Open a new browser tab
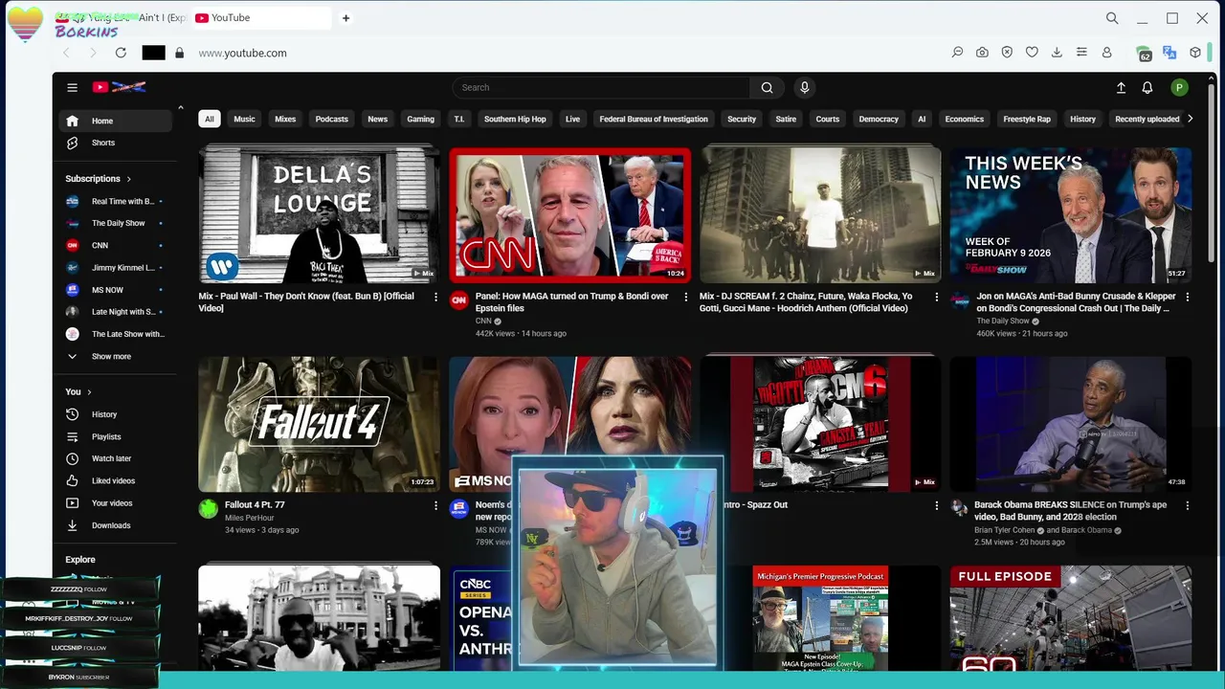 [x=345, y=17]
